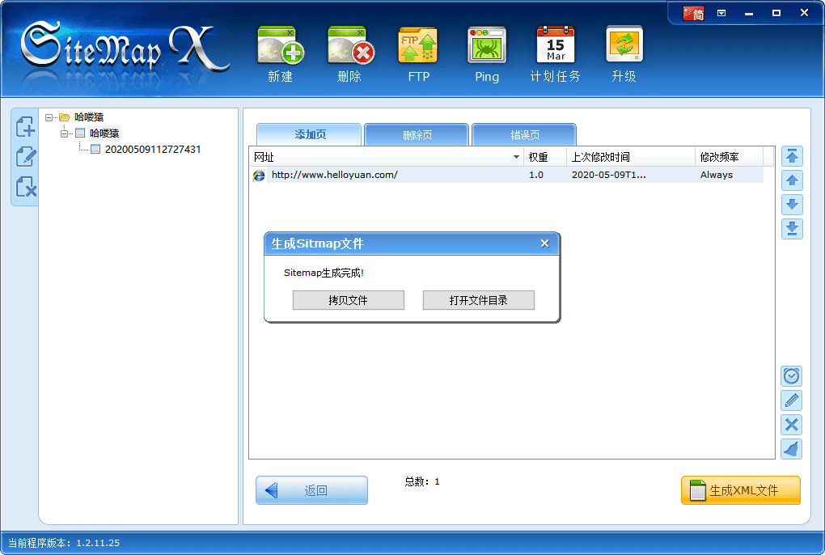This screenshot has width=825, height=555.
Task: Click the remove page sidebar icon
Action: [24, 188]
